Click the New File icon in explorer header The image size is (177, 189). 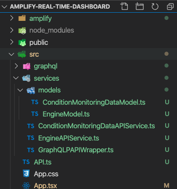124,6
